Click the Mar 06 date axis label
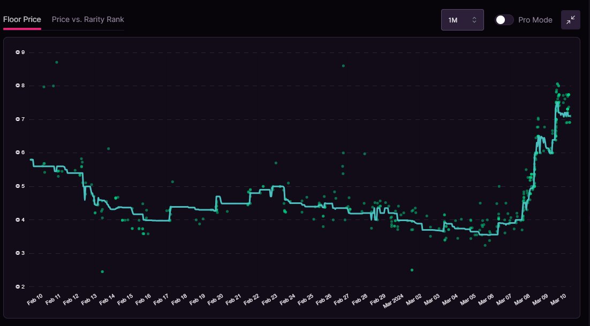590x326 pixels. (486, 299)
